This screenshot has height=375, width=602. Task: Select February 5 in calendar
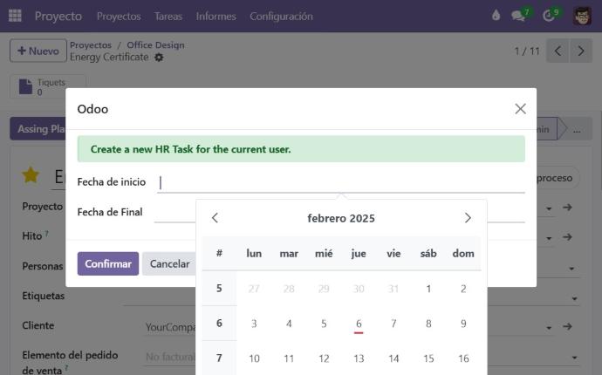coord(324,324)
